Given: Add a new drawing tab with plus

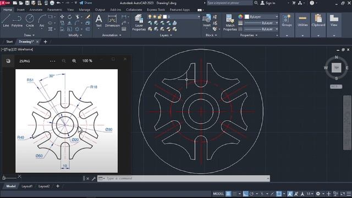Looking at the screenshot, I should pyautogui.click(x=45, y=42).
